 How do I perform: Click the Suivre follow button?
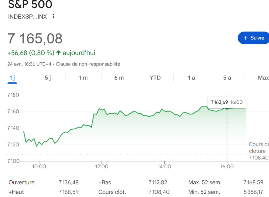254,38
